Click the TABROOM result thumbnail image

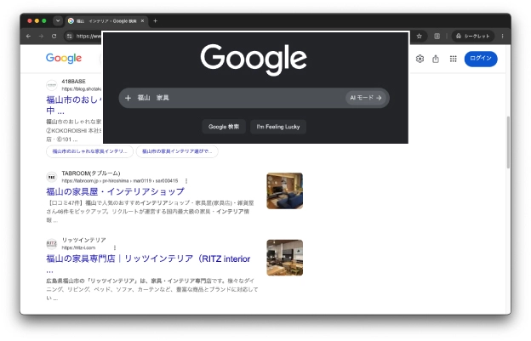[285, 190]
